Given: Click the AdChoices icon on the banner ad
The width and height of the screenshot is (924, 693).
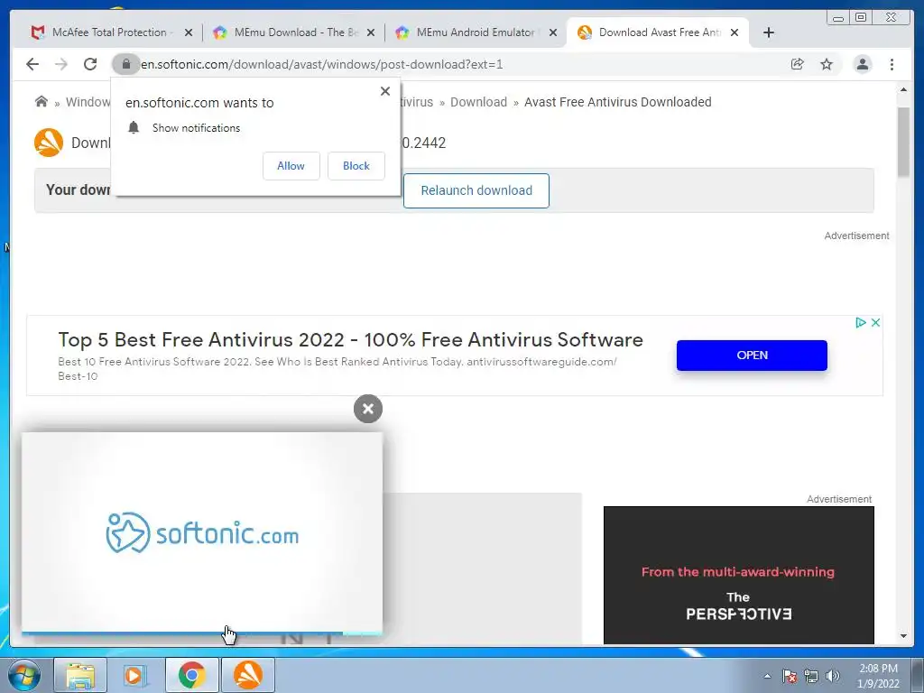Looking at the screenshot, I should pos(860,322).
